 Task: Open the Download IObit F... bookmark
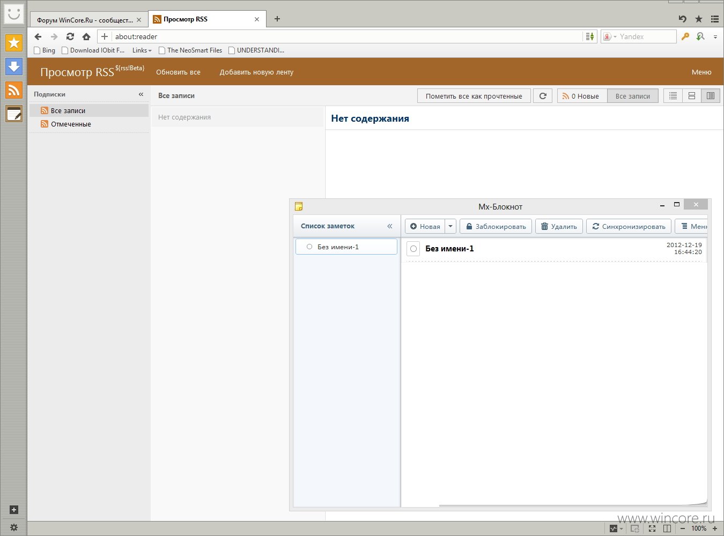coord(93,50)
